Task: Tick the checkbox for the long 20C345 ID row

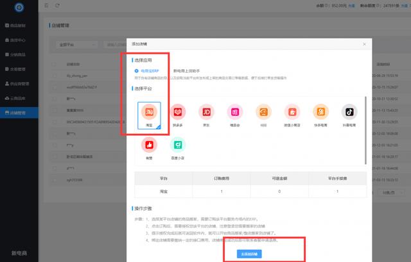Action: click(54, 122)
